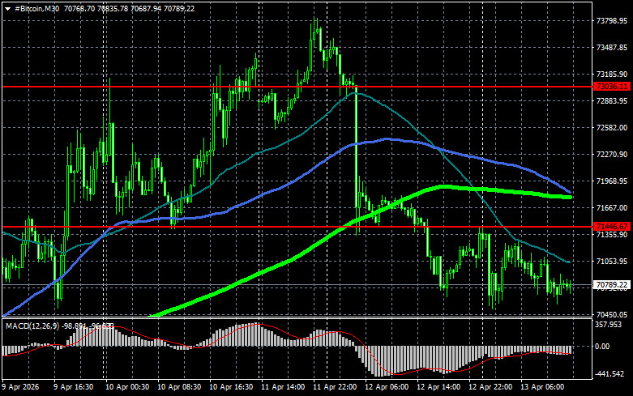Select the 72883.95 price scale value
633x396 pixels.
click(612, 100)
